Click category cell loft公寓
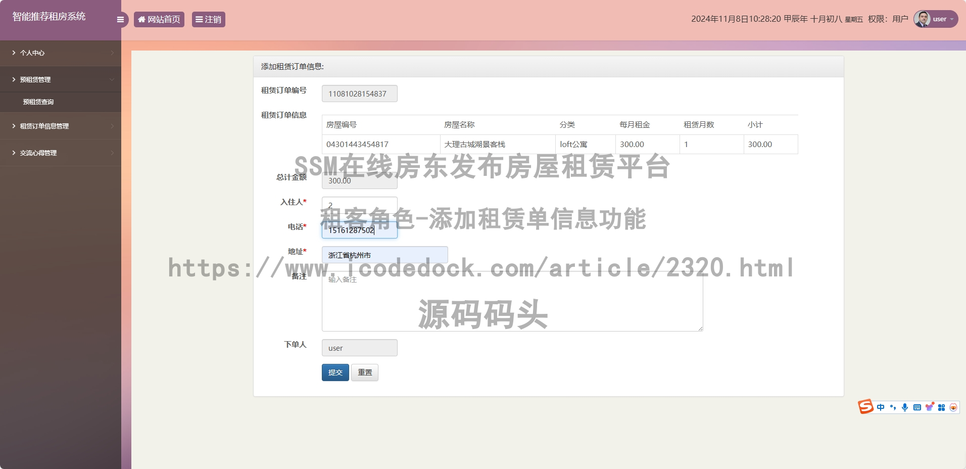The height and width of the screenshot is (469, 966). [x=586, y=145]
